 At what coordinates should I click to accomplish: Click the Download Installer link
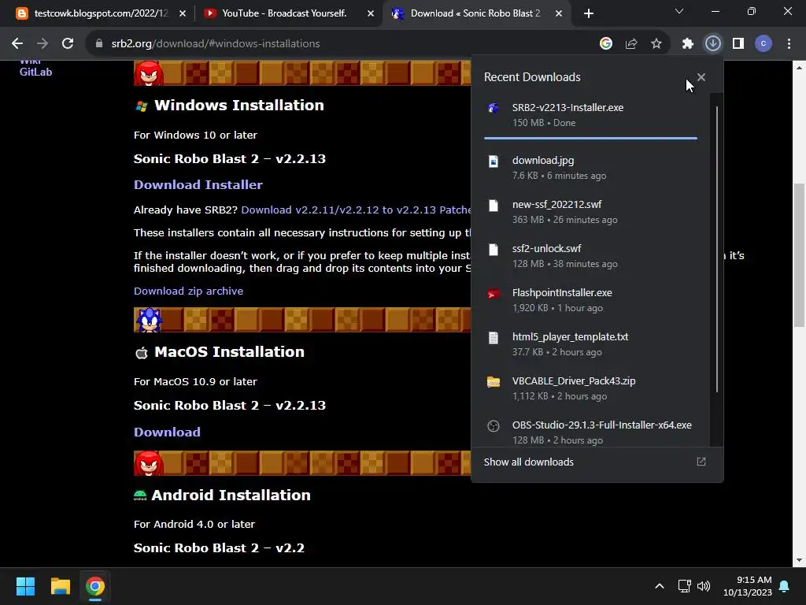(x=198, y=184)
